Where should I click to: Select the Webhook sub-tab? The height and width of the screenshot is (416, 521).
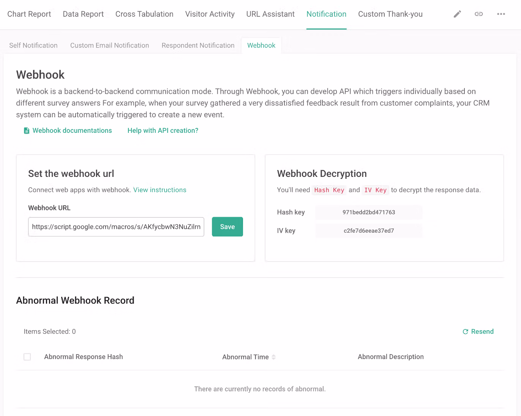(x=261, y=45)
